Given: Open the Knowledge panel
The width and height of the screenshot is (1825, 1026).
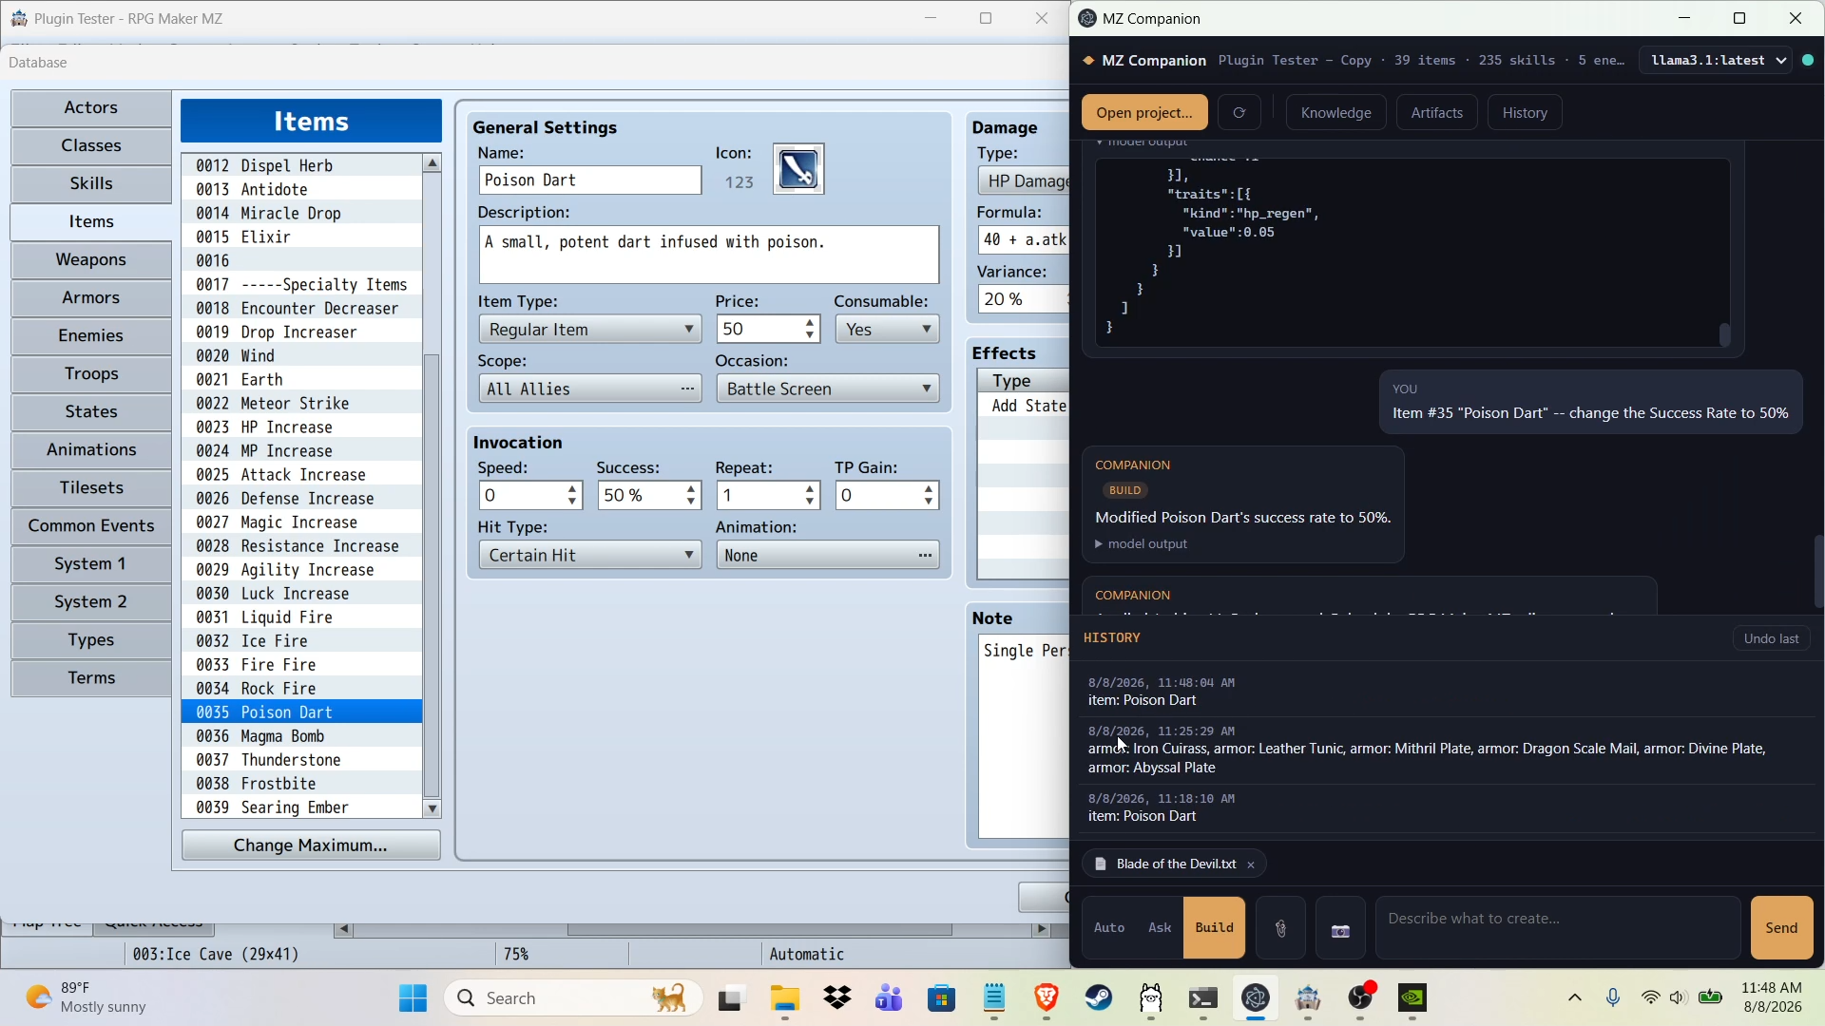Looking at the screenshot, I should pyautogui.click(x=1335, y=113).
